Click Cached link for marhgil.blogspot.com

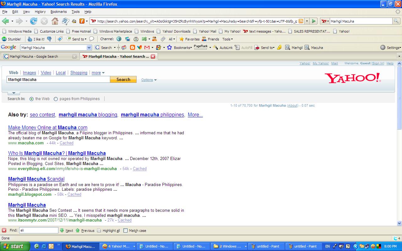tap(74, 195)
